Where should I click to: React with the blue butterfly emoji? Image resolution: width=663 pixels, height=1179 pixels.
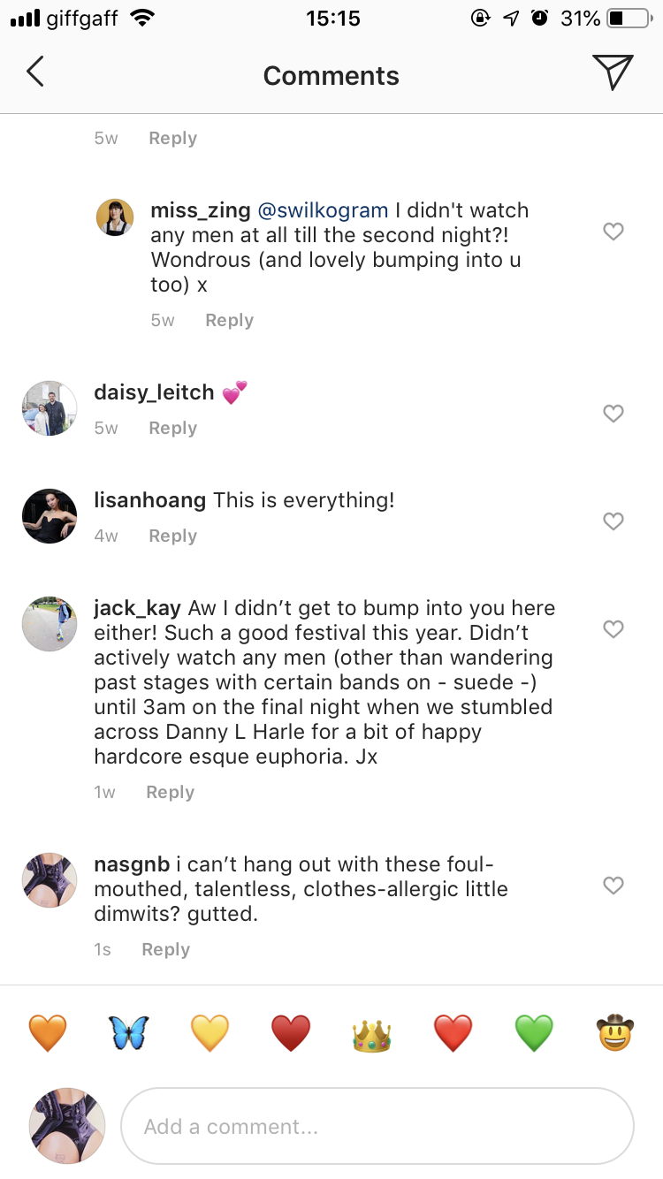[128, 1032]
